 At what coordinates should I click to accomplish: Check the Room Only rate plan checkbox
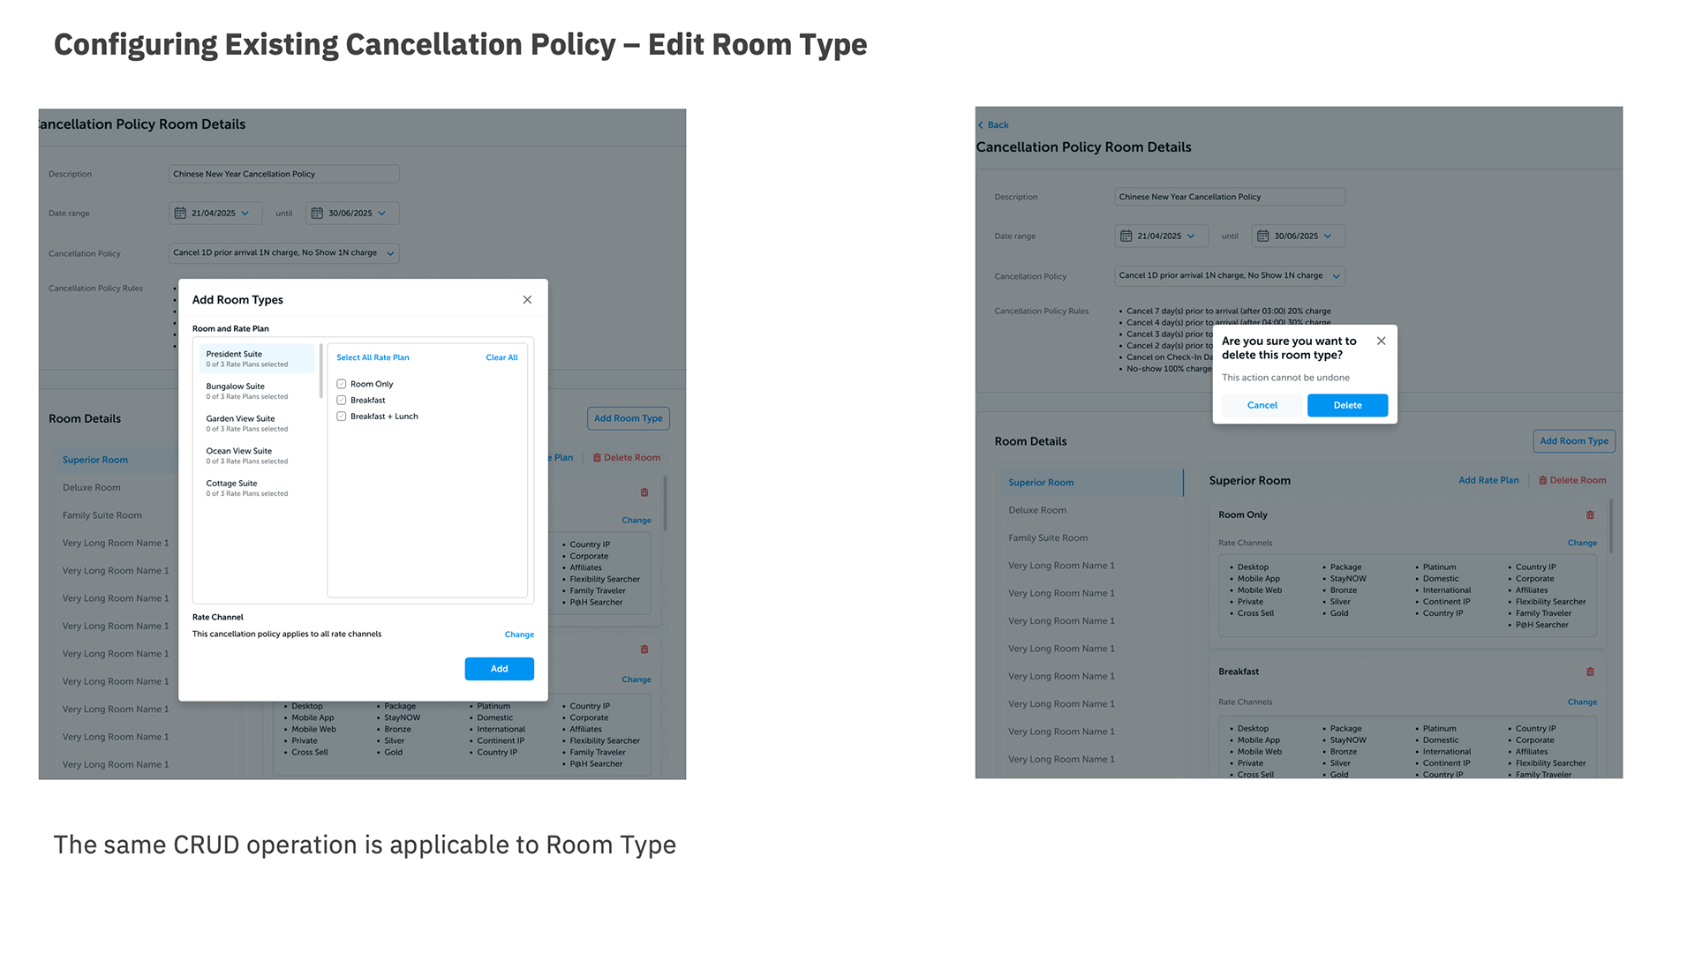pos(342,385)
